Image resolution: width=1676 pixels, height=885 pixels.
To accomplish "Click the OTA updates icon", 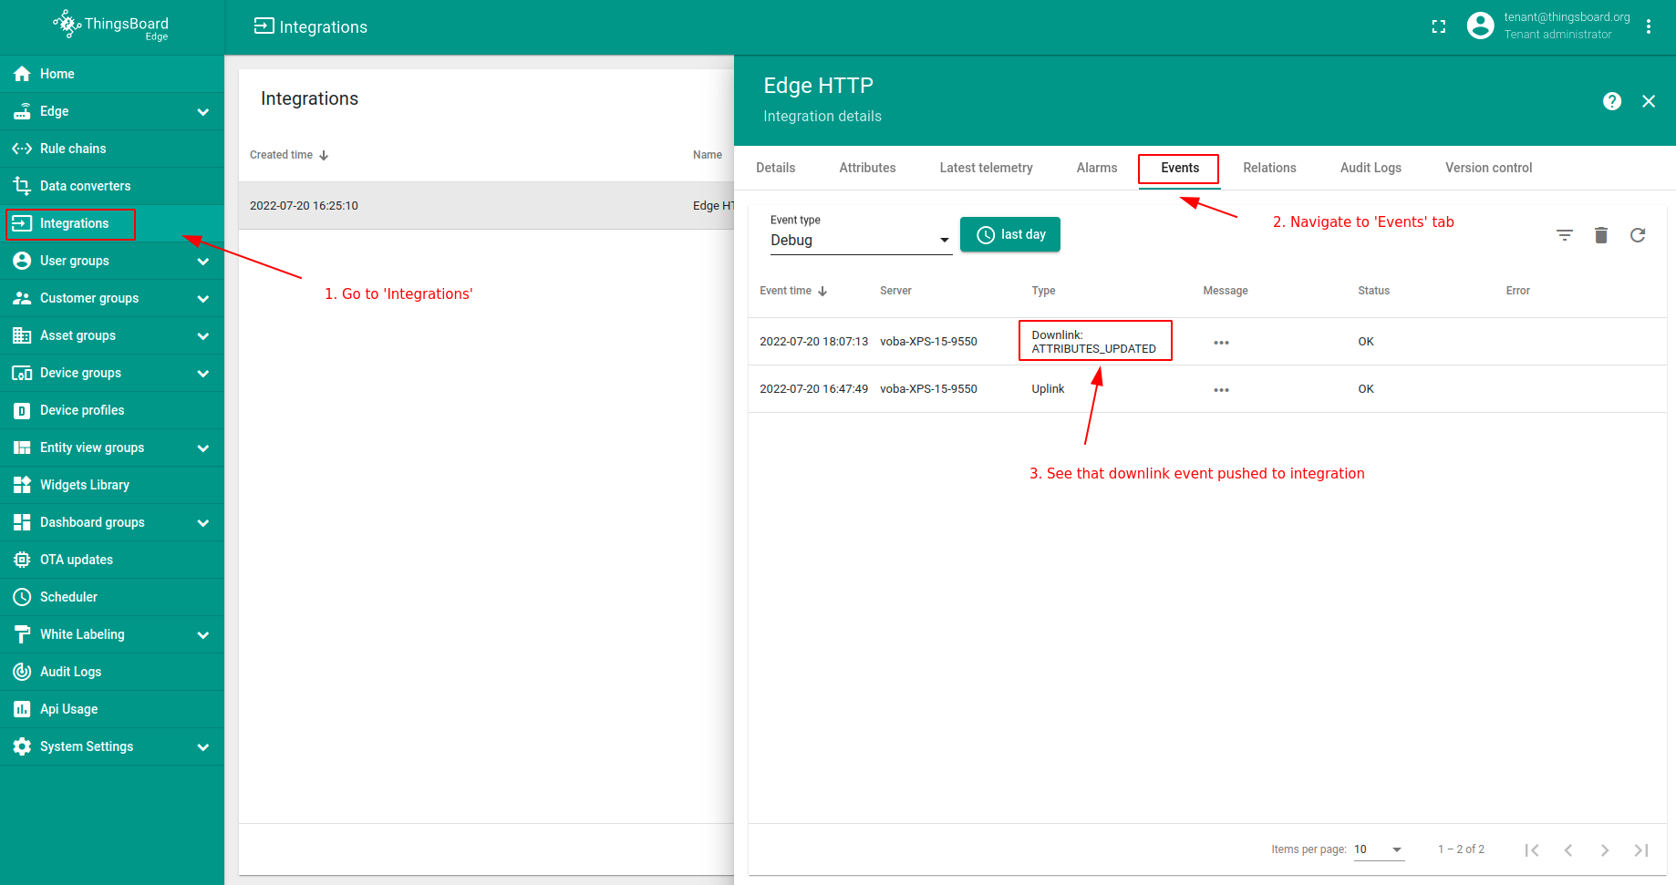I will [22, 560].
